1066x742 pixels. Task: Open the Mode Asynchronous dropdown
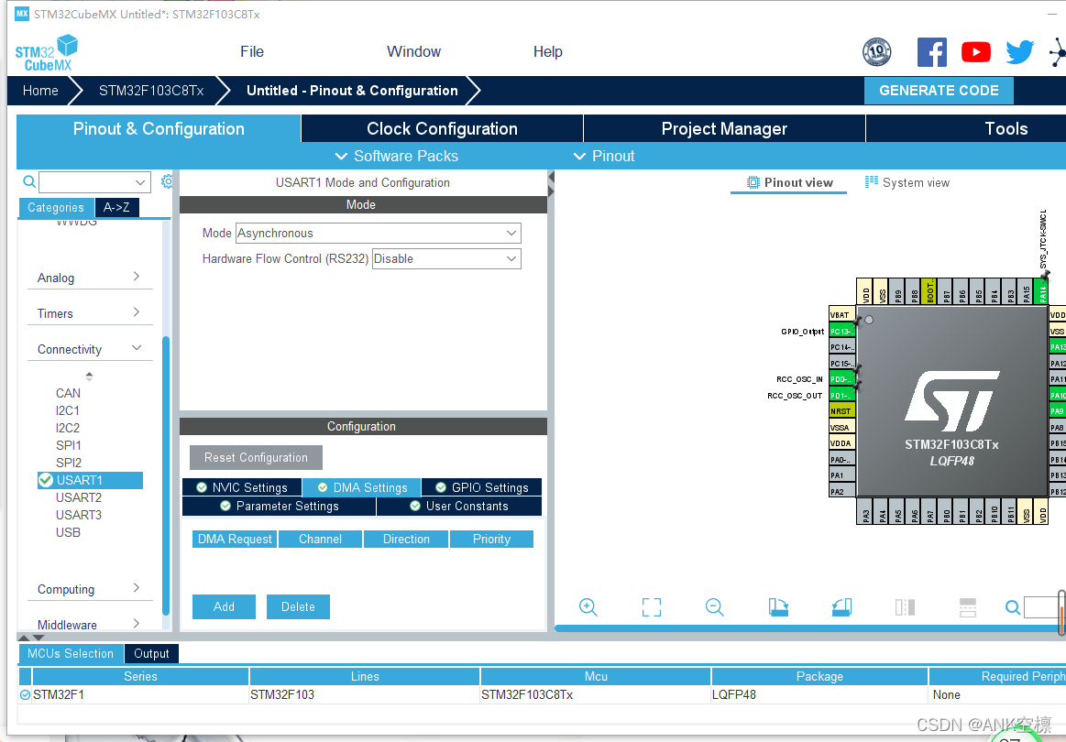click(378, 233)
